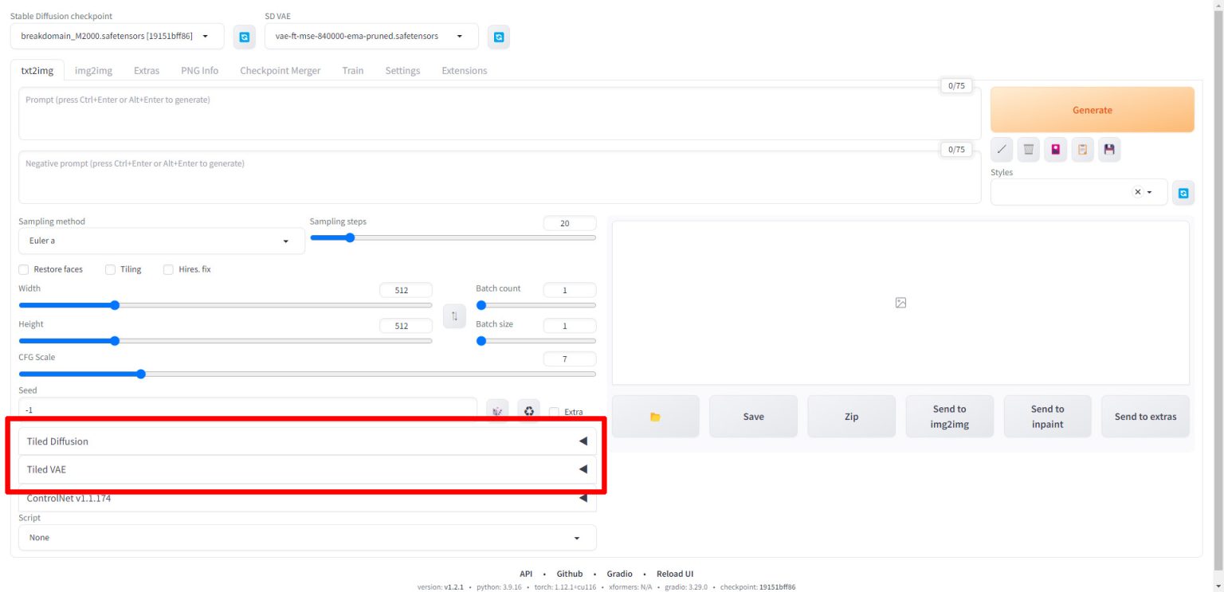The image size is (1224, 592).
Task: Click the refresh checkpoint list icon
Action: [x=244, y=37]
